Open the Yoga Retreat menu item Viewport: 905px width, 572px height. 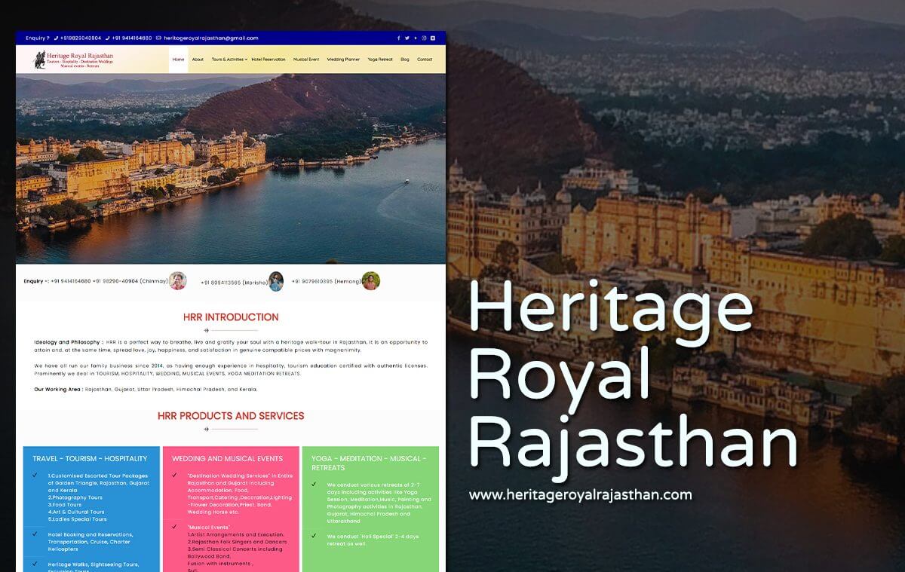pyautogui.click(x=380, y=60)
